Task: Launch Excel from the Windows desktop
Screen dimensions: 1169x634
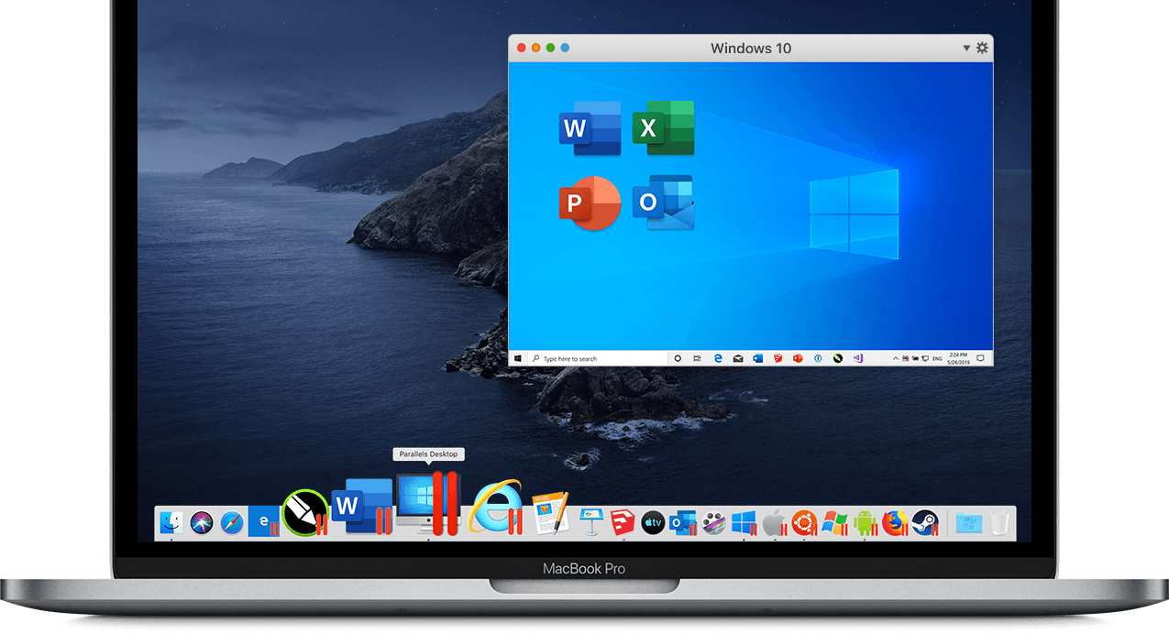Action: point(663,128)
